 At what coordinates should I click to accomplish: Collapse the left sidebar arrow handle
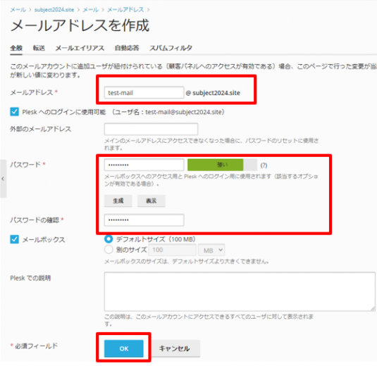tap(3, 179)
